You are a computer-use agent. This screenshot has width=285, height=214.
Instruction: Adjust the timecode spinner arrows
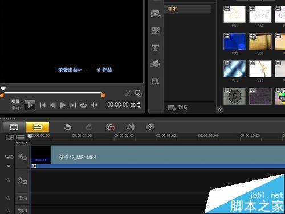pyautogui.click(x=139, y=105)
